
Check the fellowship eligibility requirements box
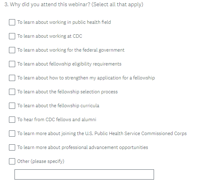tap(12, 64)
